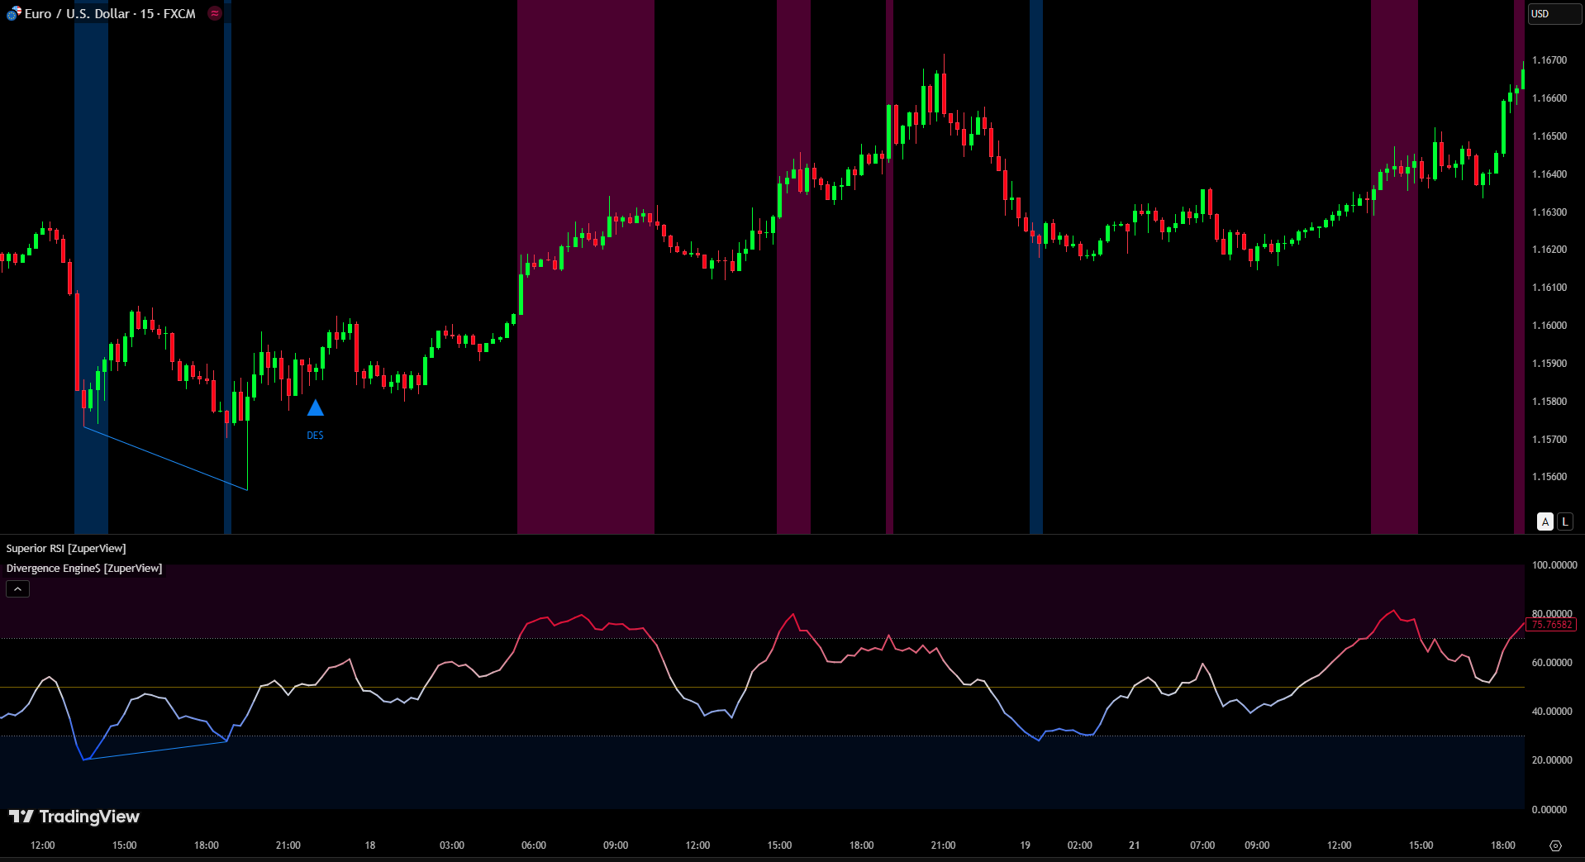
Task: Click the TradingView logo
Action: 74,817
